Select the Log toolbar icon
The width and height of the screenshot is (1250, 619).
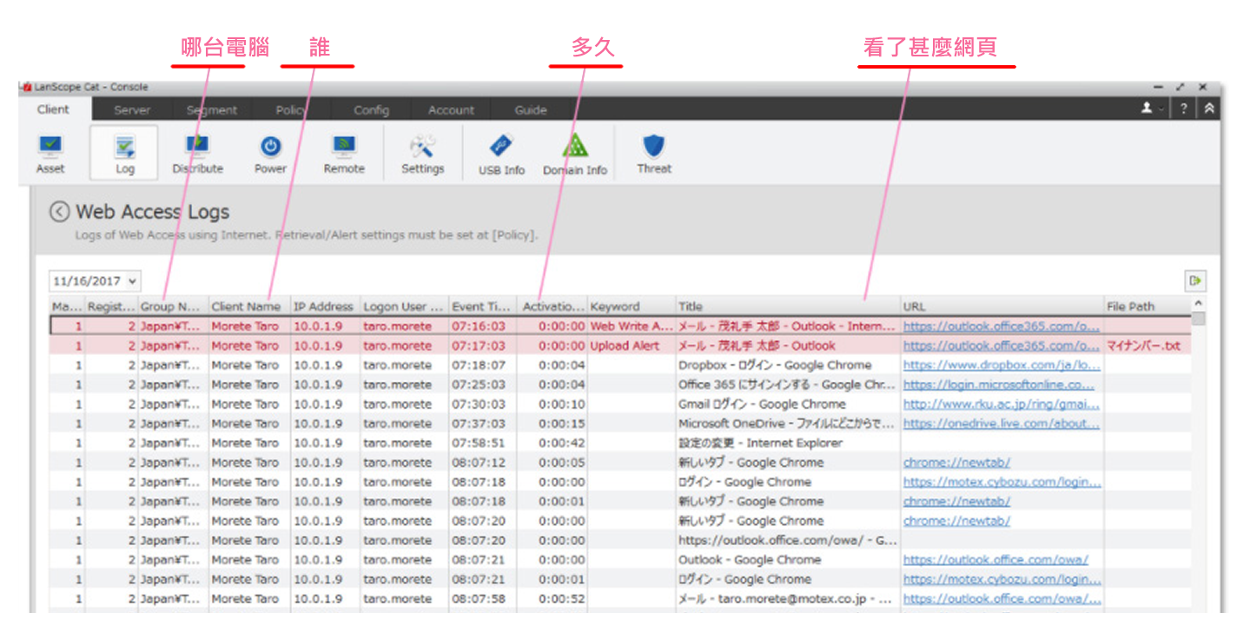click(x=124, y=154)
